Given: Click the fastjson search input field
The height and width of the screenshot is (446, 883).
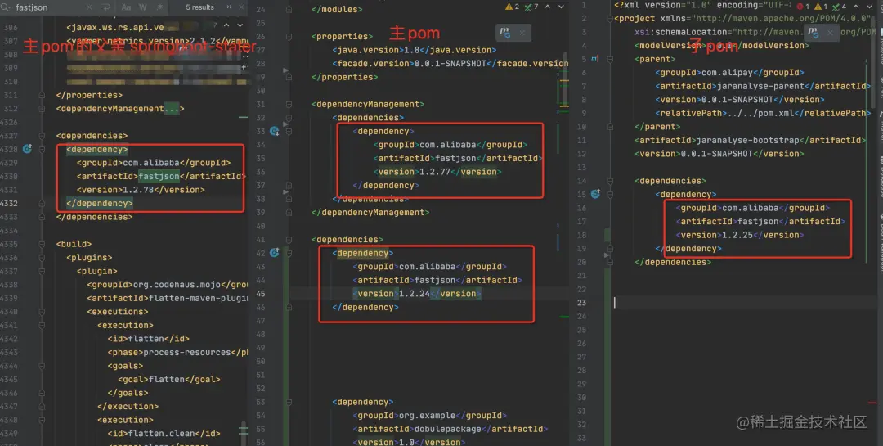Looking at the screenshot, I should tap(48, 7).
